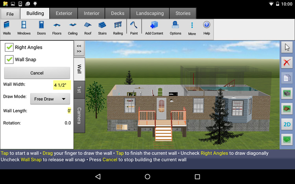This screenshot has height=184, width=295.
Task: Select the Walls tool
Action: [x=7, y=28]
